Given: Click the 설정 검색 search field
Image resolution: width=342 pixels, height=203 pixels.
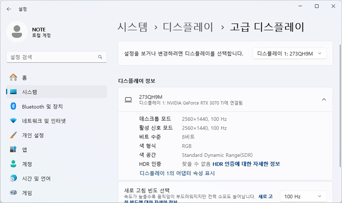Looking at the screenshot, I should [x=52, y=57].
